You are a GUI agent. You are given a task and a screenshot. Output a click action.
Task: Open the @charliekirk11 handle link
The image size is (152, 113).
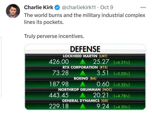79,7
